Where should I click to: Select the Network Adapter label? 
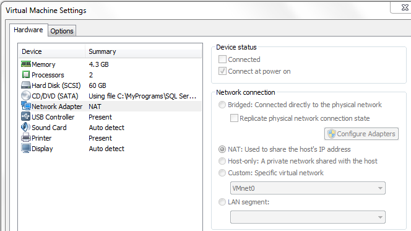point(57,107)
